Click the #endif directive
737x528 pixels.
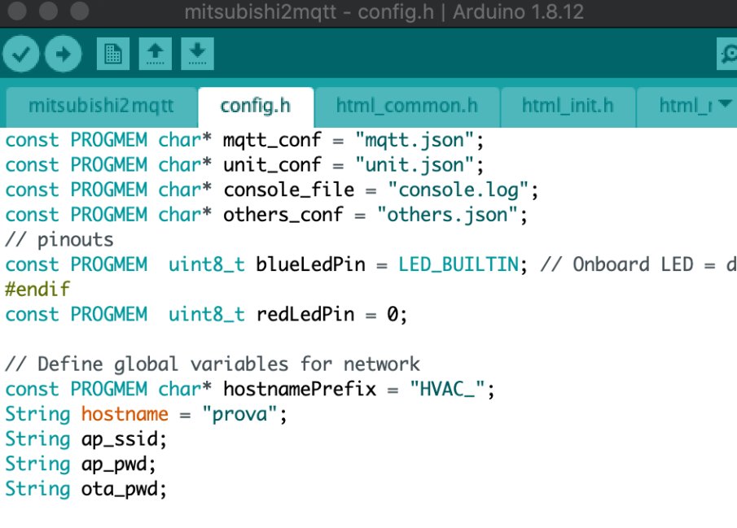pyautogui.click(x=37, y=290)
